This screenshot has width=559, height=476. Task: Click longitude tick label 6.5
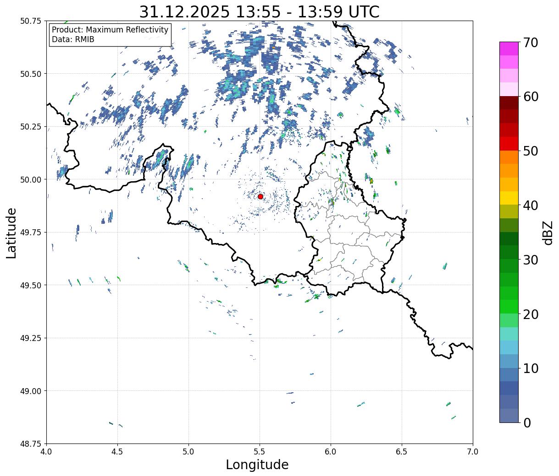click(402, 452)
